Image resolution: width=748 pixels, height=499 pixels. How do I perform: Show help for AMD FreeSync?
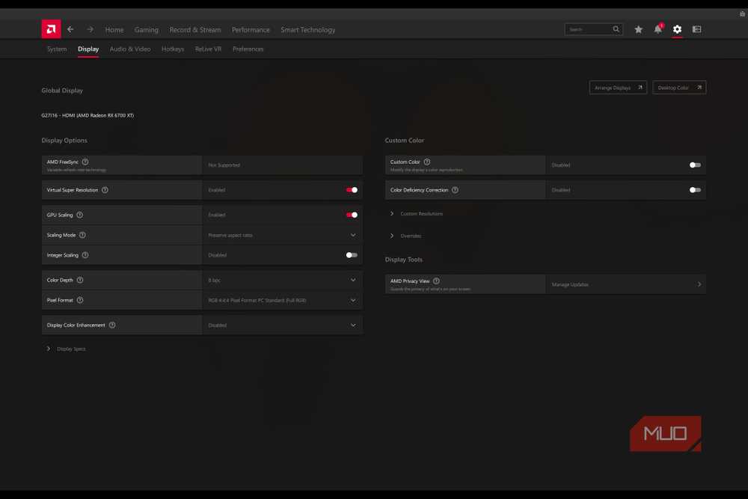(x=85, y=162)
